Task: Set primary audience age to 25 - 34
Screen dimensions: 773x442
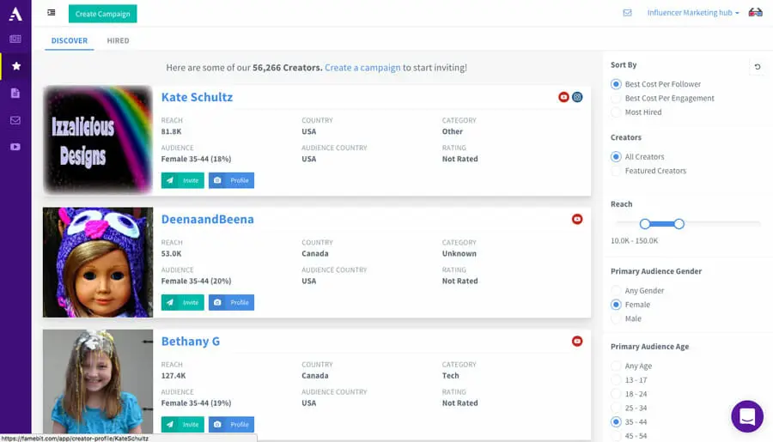Action: (x=616, y=408)
